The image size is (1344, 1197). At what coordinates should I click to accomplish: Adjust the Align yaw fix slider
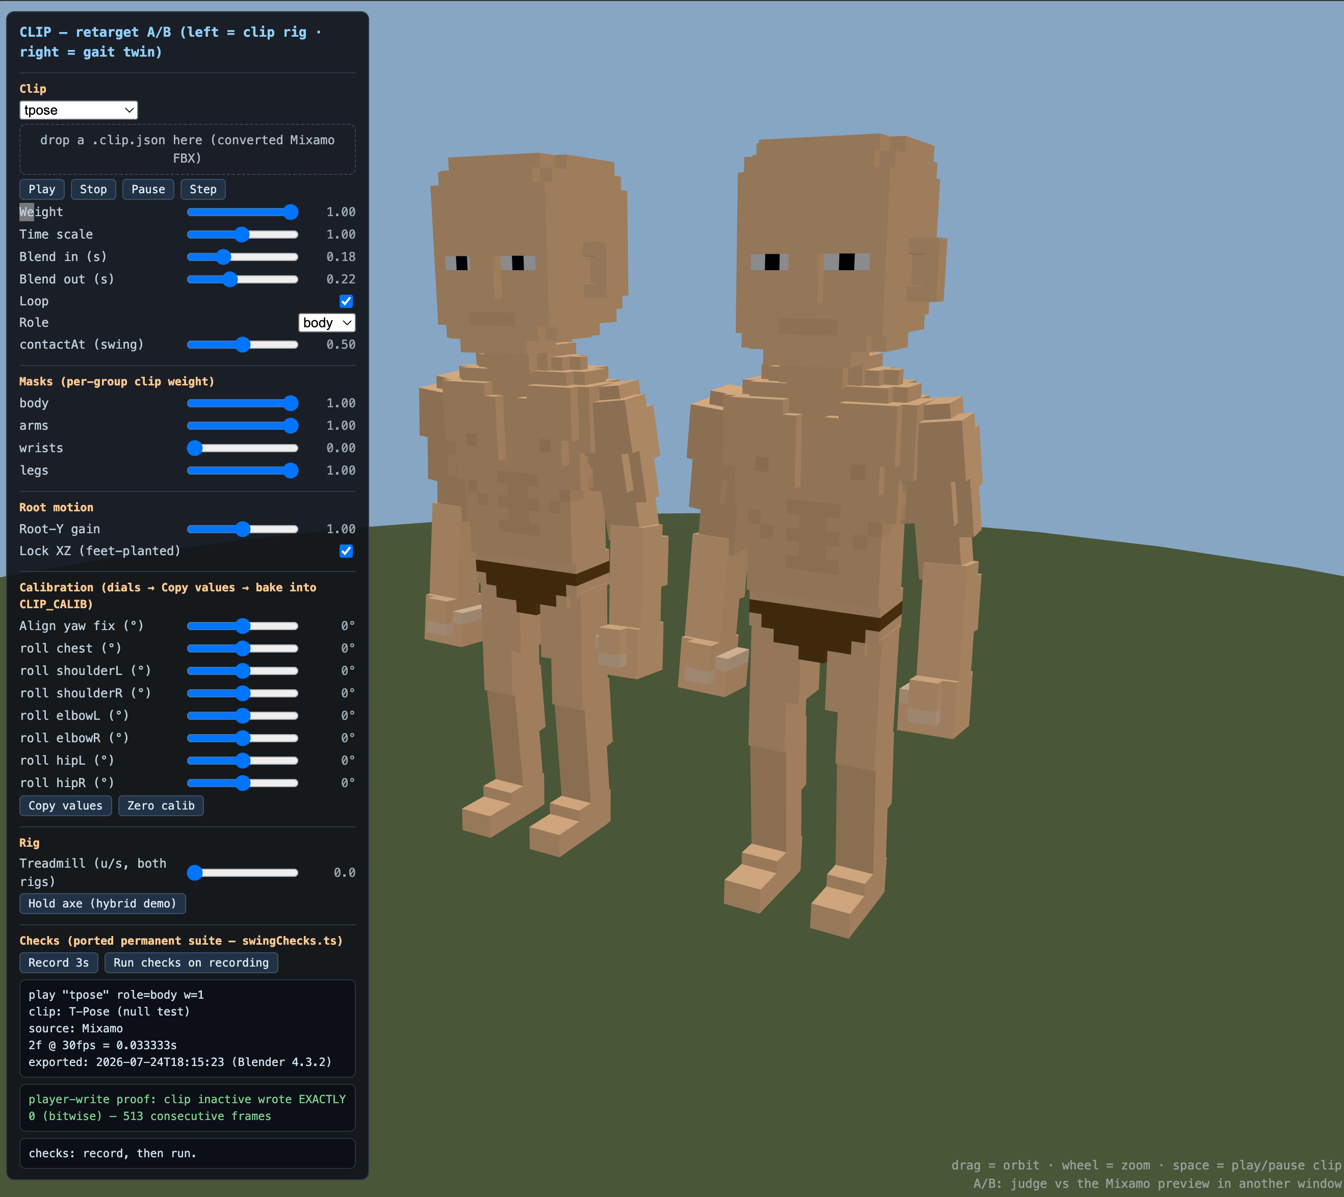[243, 626]
